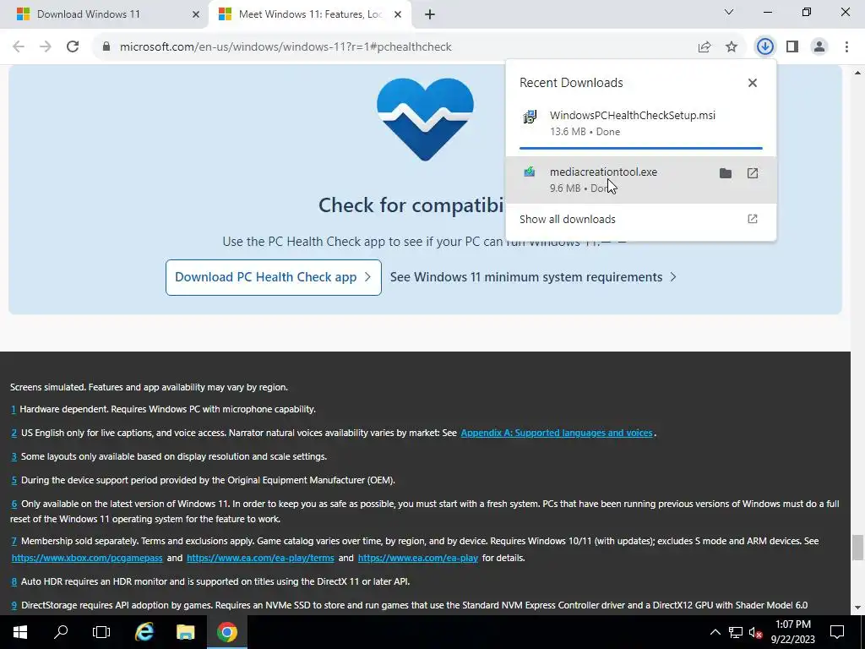Click footnote number 3 link
Image resolution: width=865 pixels, height=649 pixels.
(14, 457)
